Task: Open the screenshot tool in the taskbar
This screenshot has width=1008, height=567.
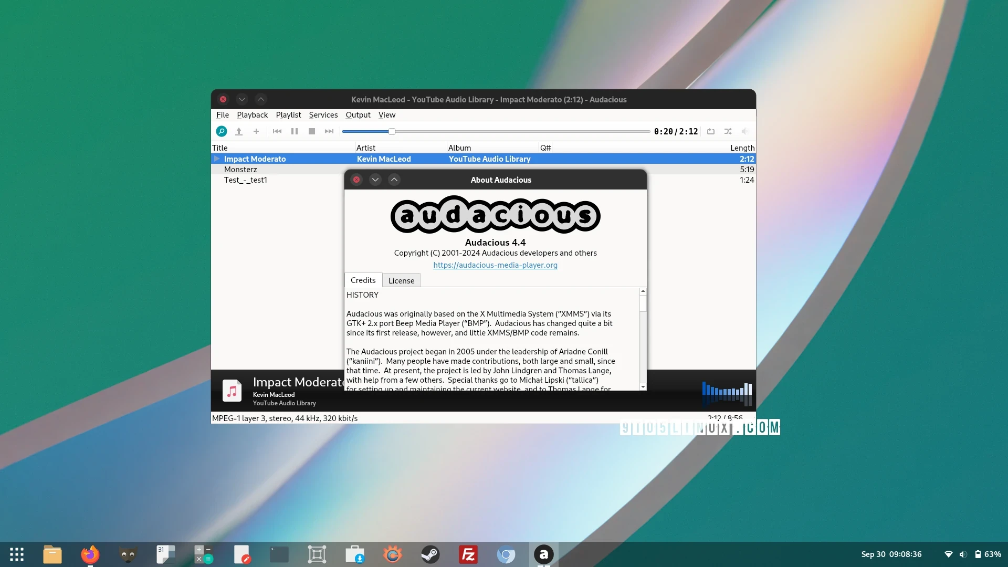Action: point(317,554)
